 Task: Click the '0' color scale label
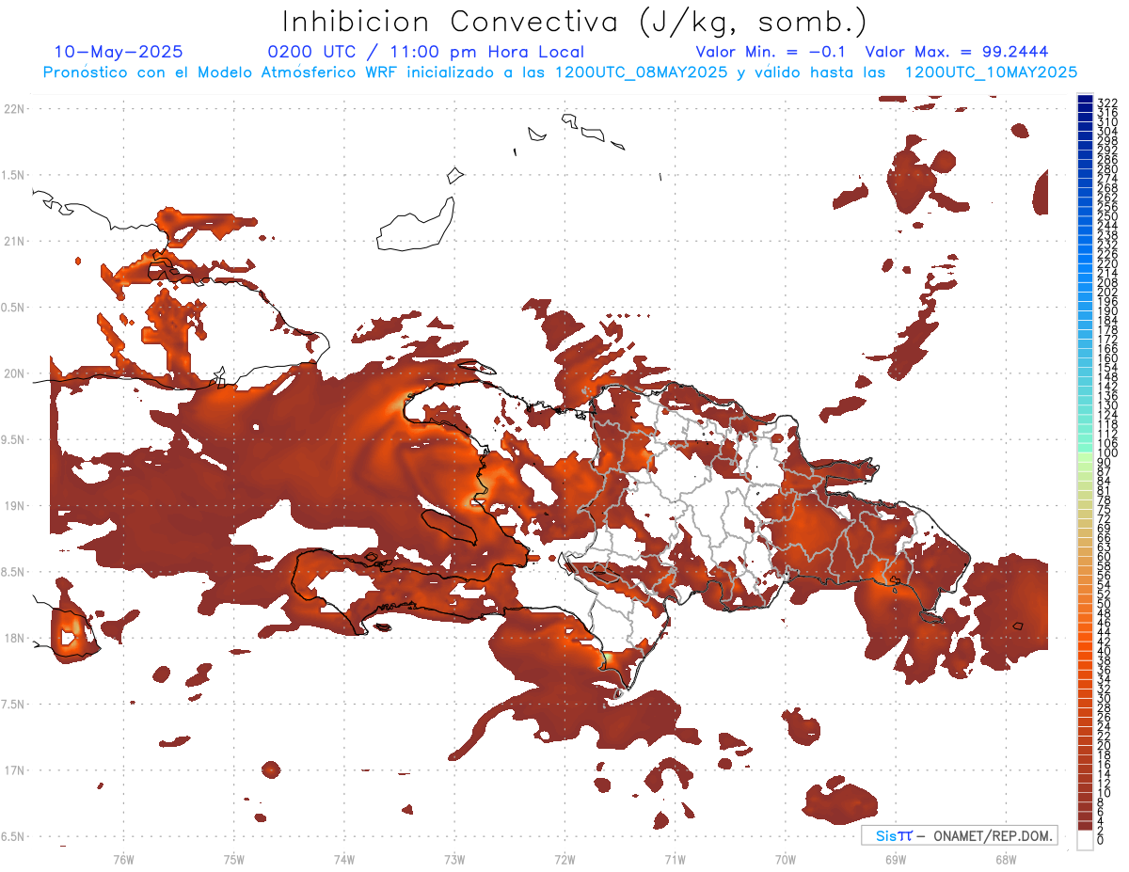(x=1100, y=840)
